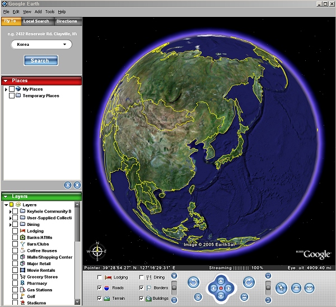The width and height of the screenshot is (336, 307).
Task: Click the zoom out minus button
Action: click(174, 300)
